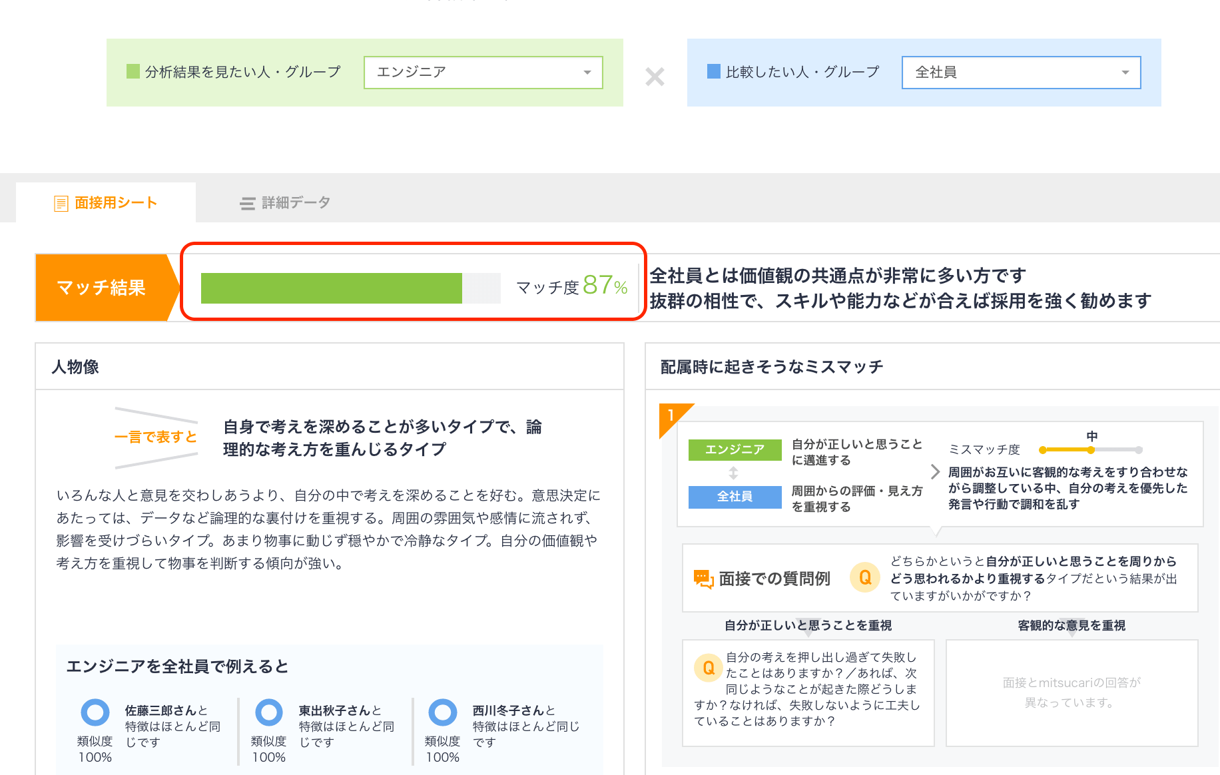Click the ミスマッチ度 slider marker at 中
Viewport: 1220px width, 775px height.
(x=1090, y=449)
